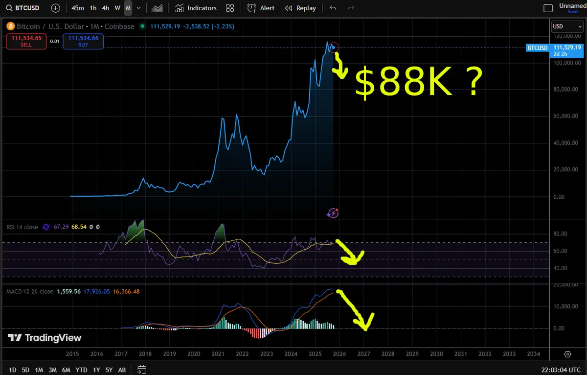Open indicator templates grid icon
Screen dimensions: 587x375
pyautogui.click(x=230, y=8)
